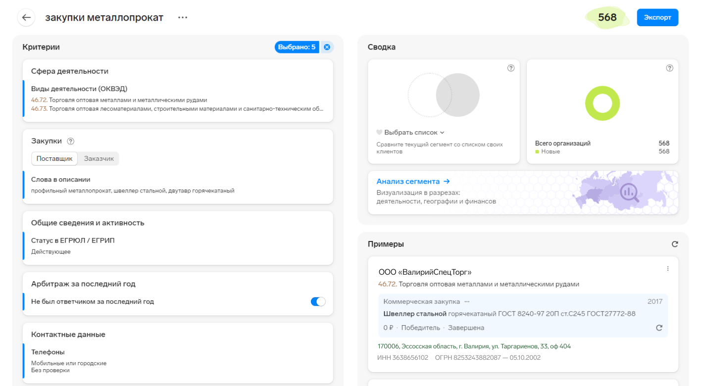The width and height of the screenshot is (702, 386).
Task: Click the Экспорт button
Action: 657,17
